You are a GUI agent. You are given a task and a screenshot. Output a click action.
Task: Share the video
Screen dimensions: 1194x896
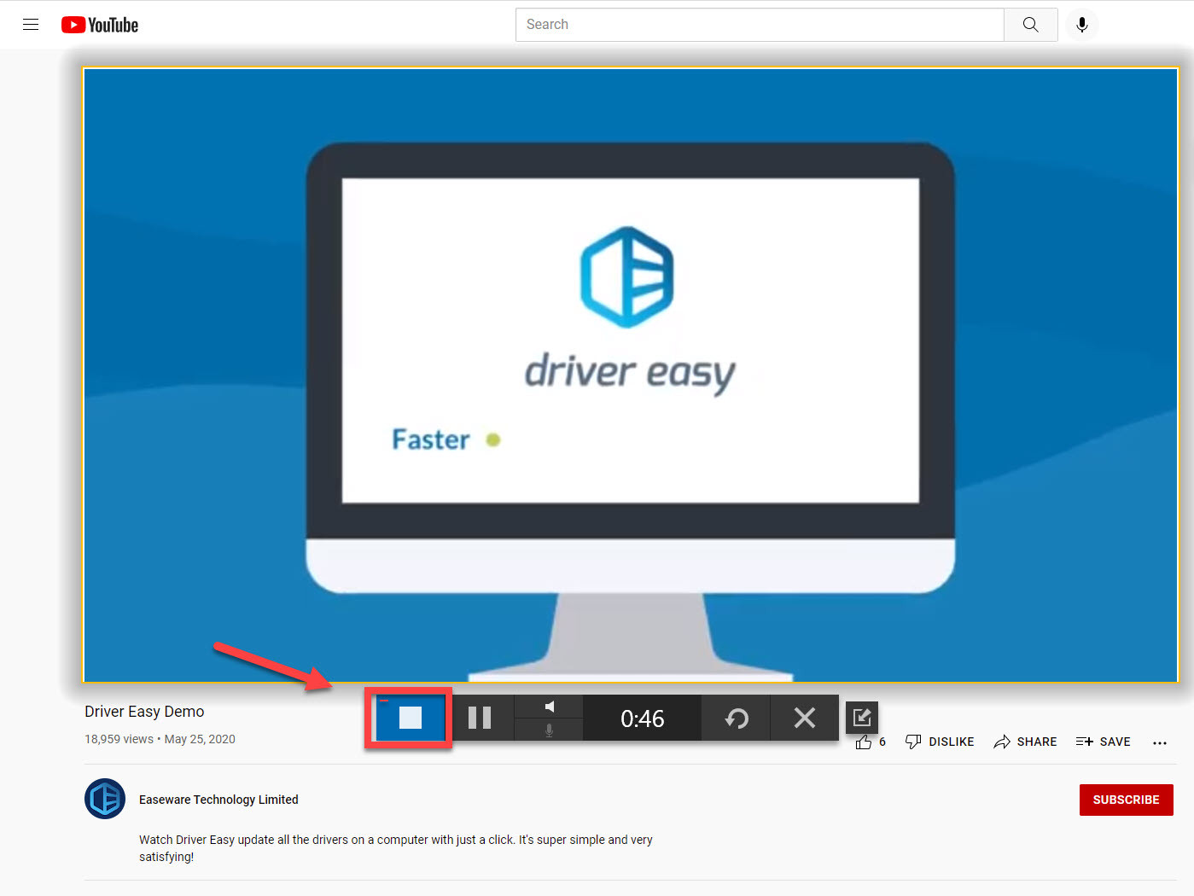(x=1025, y=742)
